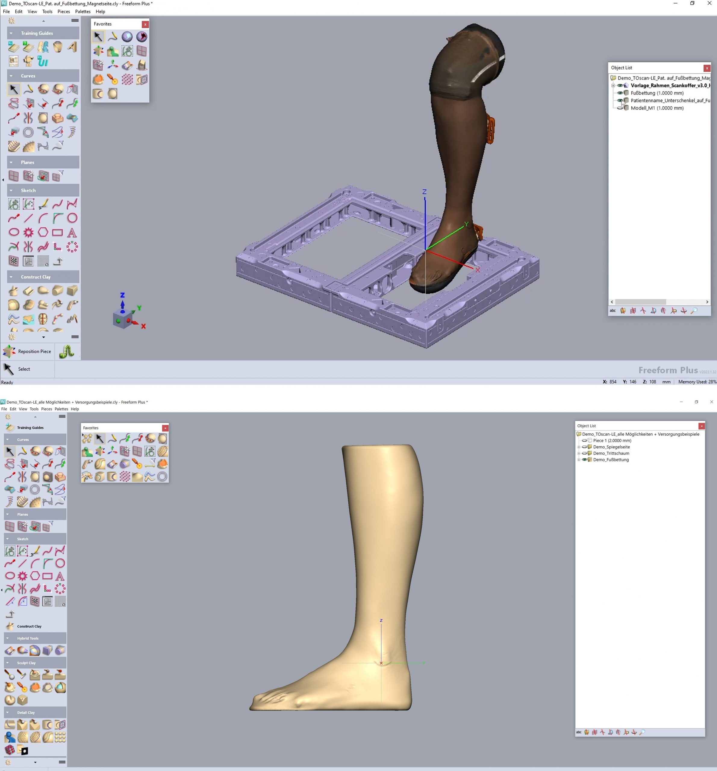The height and width of the screenshot is (771, 717).
Task: Hide Patientenname_Unterschenkel via its eye icon
Action: click(x=620, y=101)
